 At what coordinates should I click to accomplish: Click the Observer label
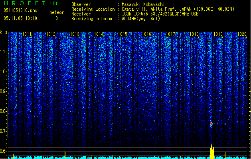click(x=81, y=4)
